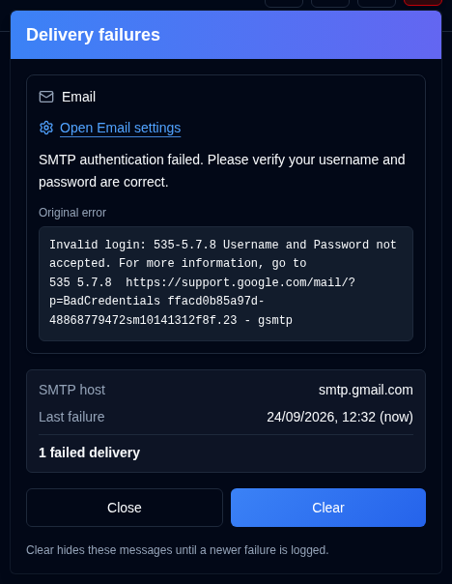Select the smtp.gmail.com host value
This screenshot has height=584, width=452.
pyautogui.click(x=366, y=390)
